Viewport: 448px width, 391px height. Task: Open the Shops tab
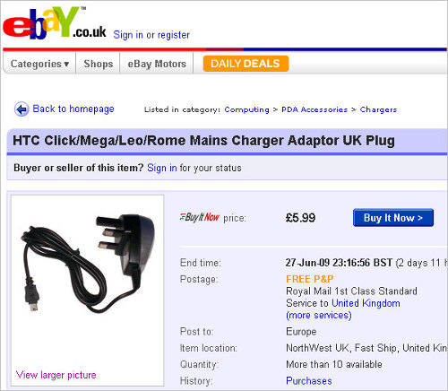99,64
